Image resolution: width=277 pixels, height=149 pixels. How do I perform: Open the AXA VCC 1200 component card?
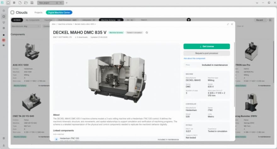tap(30, 65)
